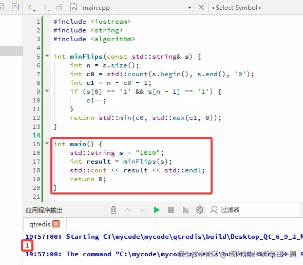Click the minFlips function name on line 5

coord(86,57)
